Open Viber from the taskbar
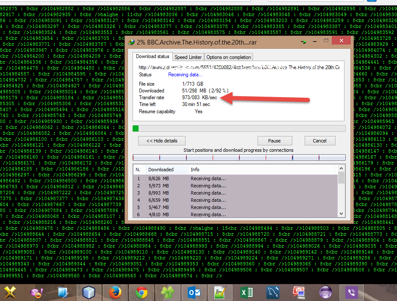 pyautogui.click(x=352, y=292)
